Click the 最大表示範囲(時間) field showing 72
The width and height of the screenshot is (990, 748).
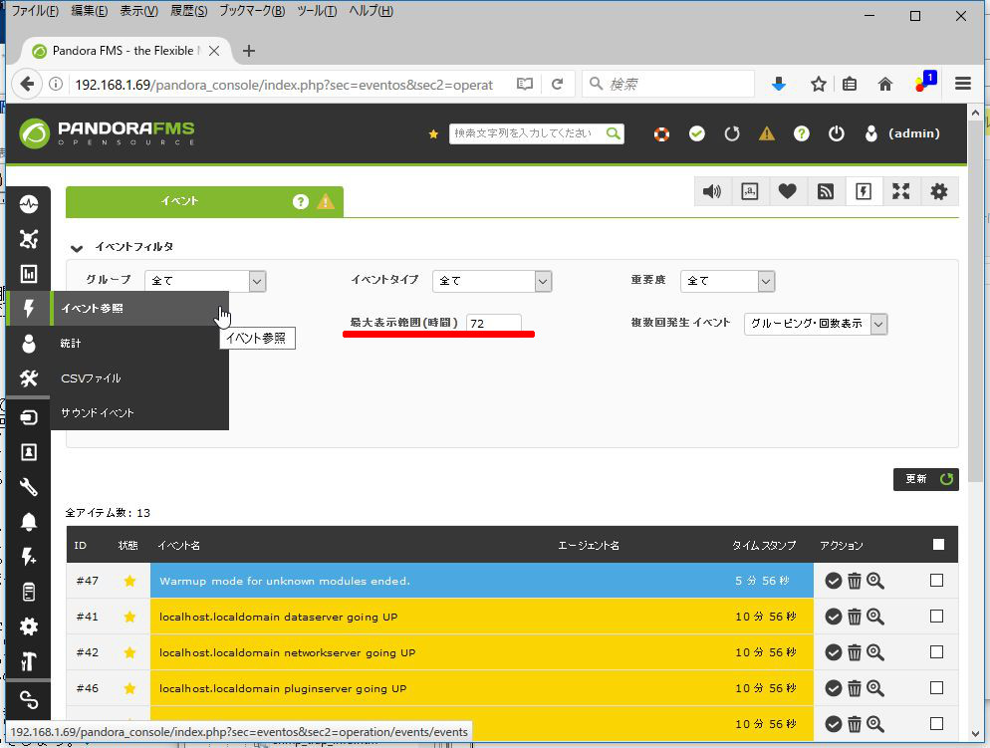(494, 323)
